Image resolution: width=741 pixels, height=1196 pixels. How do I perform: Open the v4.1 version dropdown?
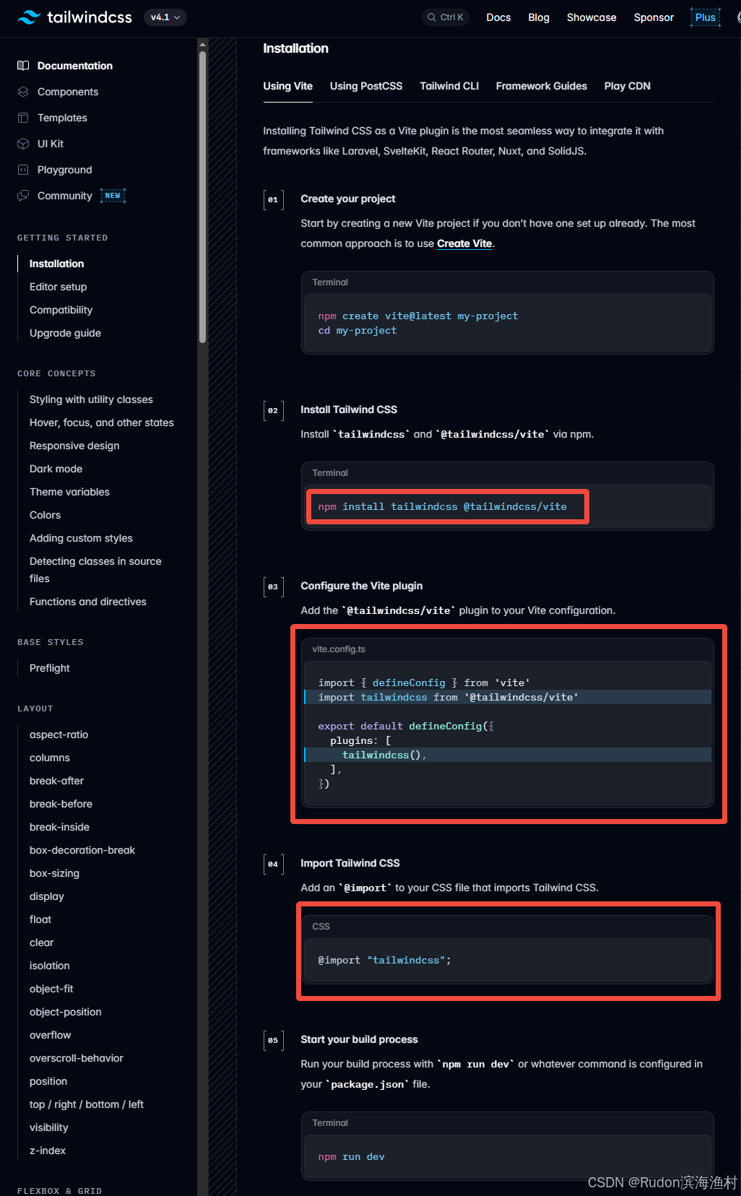click(165, 17)
